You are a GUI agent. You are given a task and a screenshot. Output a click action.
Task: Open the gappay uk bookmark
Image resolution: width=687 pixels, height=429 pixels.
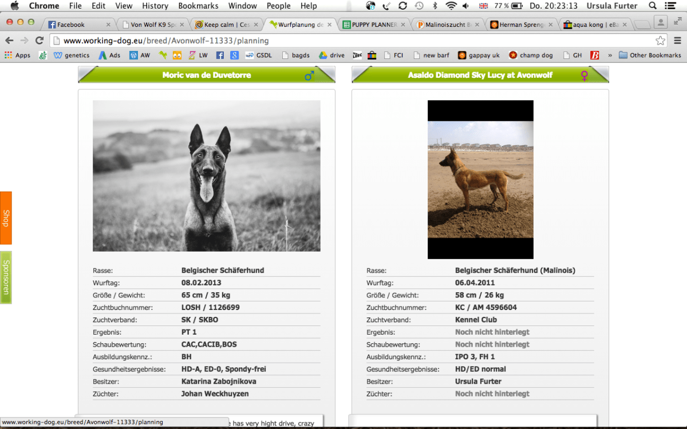click(479, 55)
